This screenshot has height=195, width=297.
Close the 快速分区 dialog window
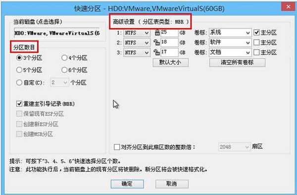click(288, 7)
